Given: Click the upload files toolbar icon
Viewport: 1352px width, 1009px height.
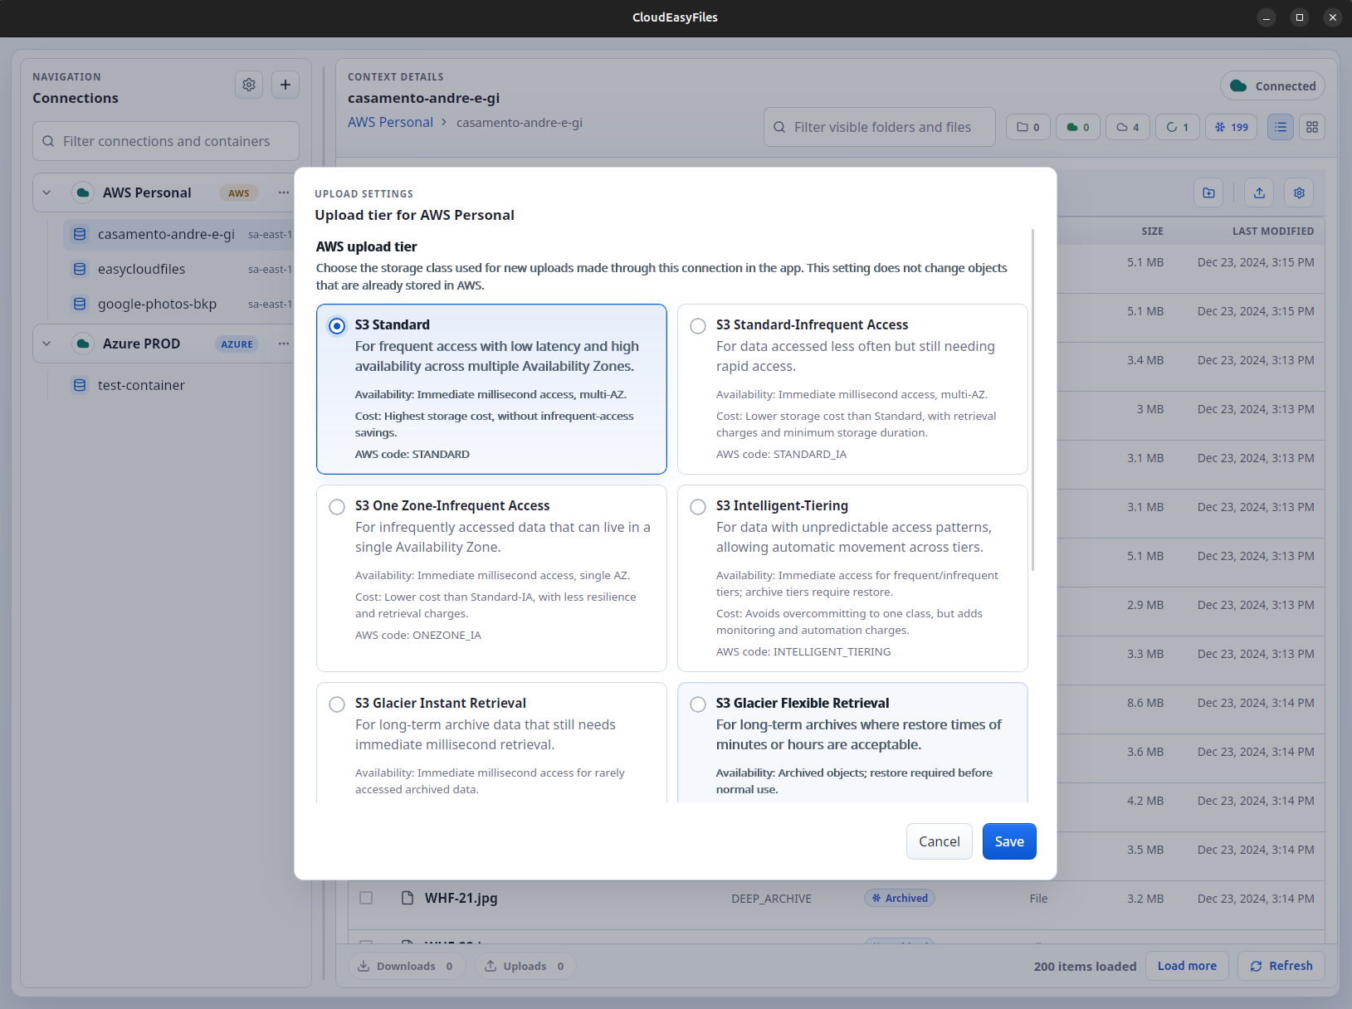Looking at the screenshot, I should (1260, 193).
